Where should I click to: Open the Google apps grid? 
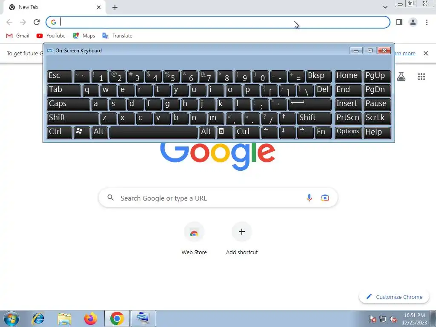pos(422,77)
